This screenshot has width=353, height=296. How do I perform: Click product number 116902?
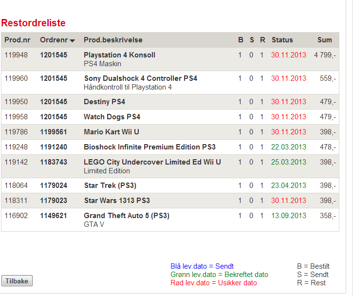16,216
